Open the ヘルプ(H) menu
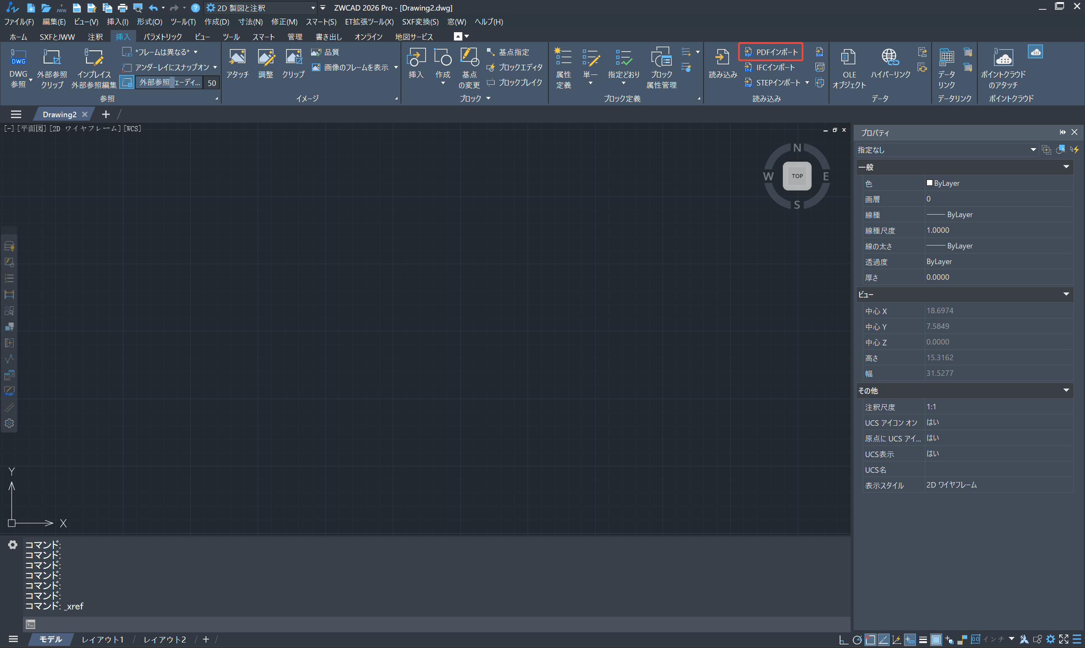Viewport: 1085px width, 648px height. click(489, 22)
